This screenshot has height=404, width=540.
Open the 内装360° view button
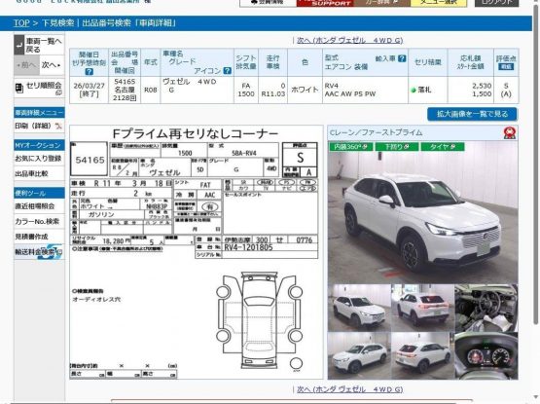(x=350, y=147)
